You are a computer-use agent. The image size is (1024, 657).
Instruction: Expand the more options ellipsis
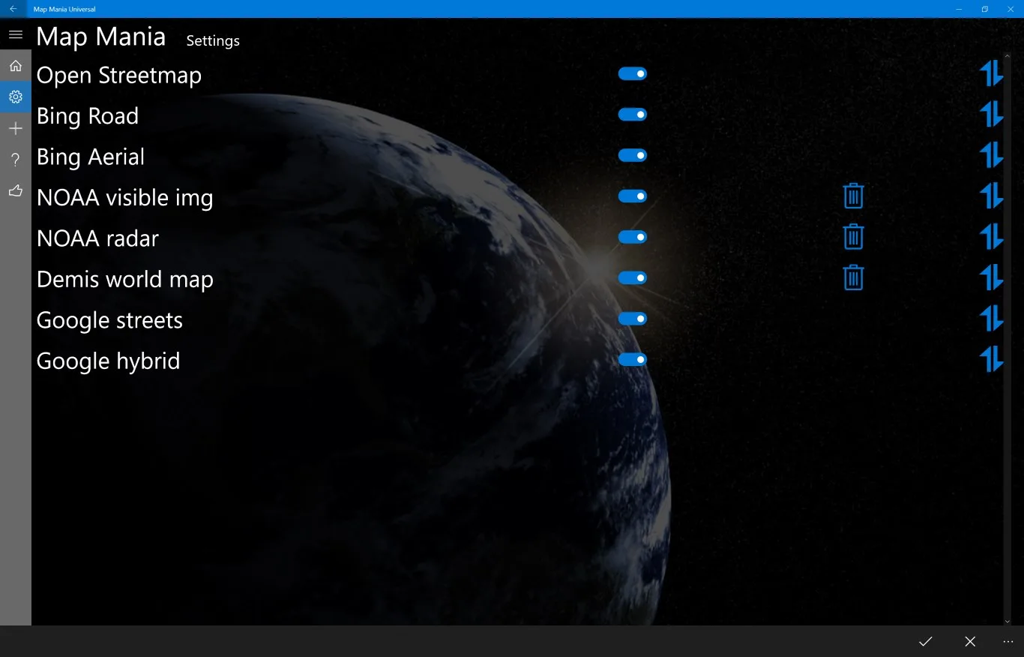coord(1008,641)
